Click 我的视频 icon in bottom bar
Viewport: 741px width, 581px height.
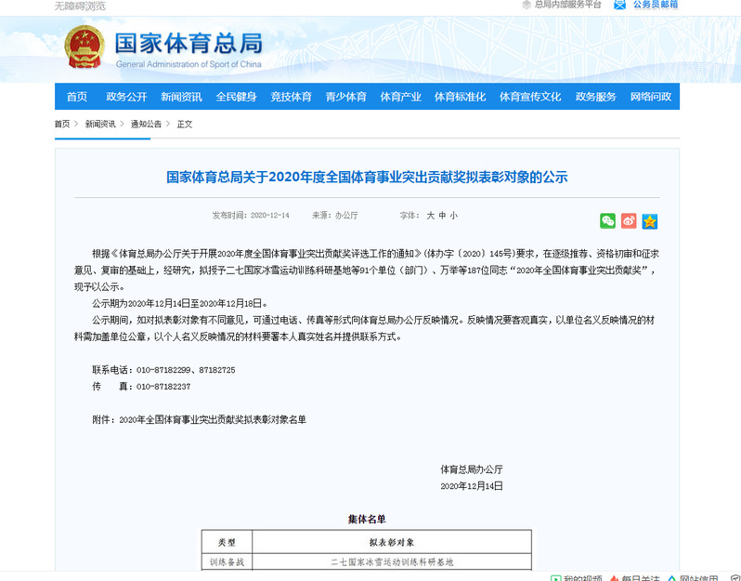tap(555, 577)
